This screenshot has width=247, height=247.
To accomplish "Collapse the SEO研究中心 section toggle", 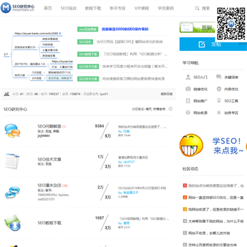I will point(170,109).
